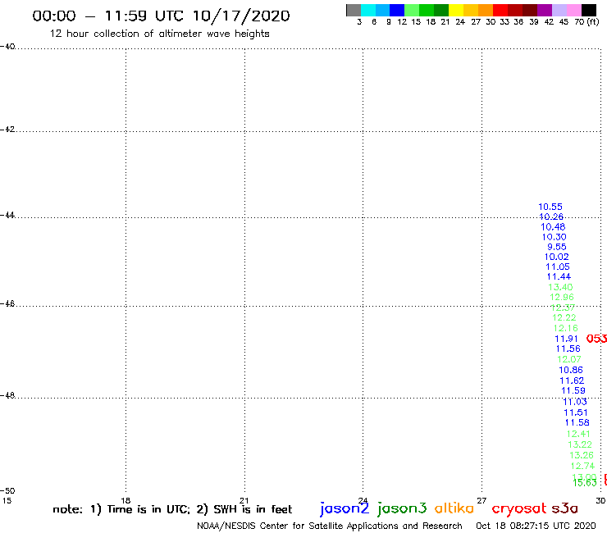
Task: Select the longitude axis label 24
Action: 363,500
